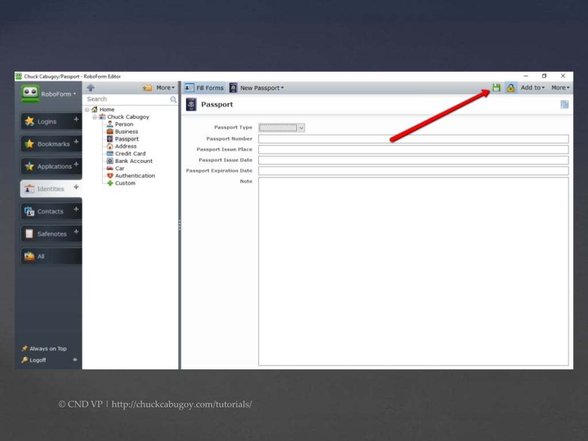Click the Passport Number field
Image resolution: width=588 pixels, height=441 pixels.
413,139
